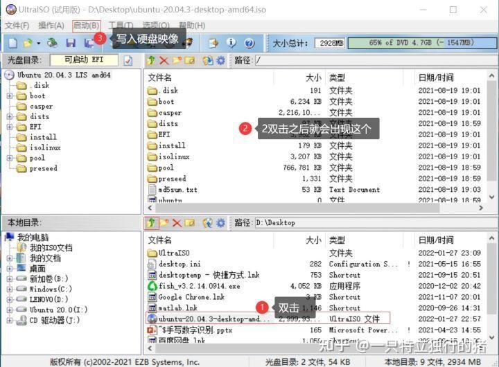The height and width of the screenshot is (367, 499).
Task: Click the Save floppy disk icon
Action: pos(71,43)
